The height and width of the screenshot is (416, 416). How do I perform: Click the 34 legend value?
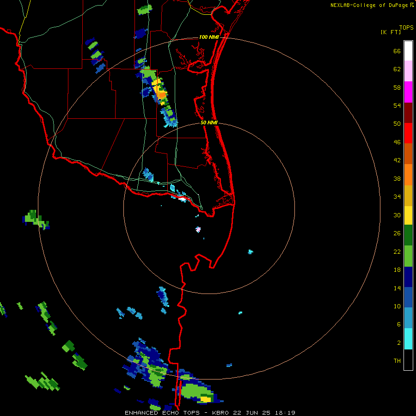click(x=397, y=197)
